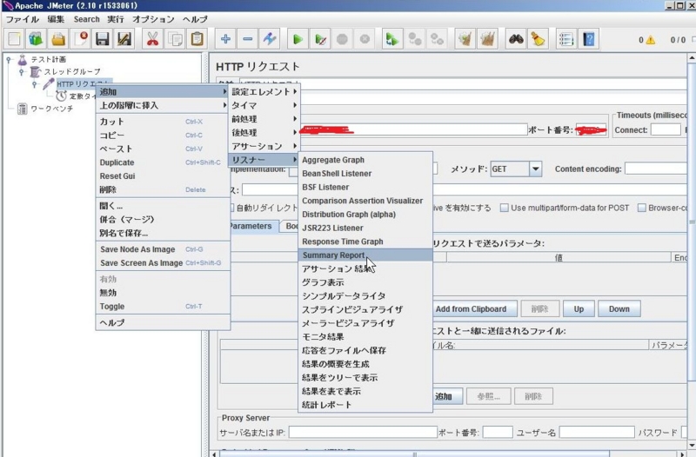Choose 統計レポート listener
The image size is (696, 457).
pos(365,405)
